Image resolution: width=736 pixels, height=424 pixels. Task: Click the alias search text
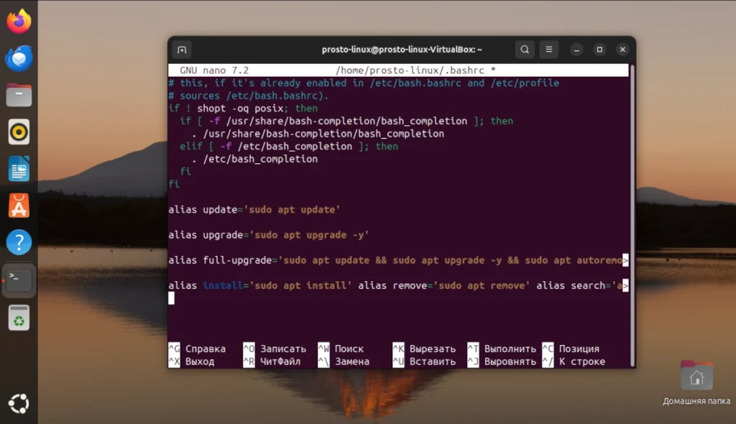(x=579, y=285)
